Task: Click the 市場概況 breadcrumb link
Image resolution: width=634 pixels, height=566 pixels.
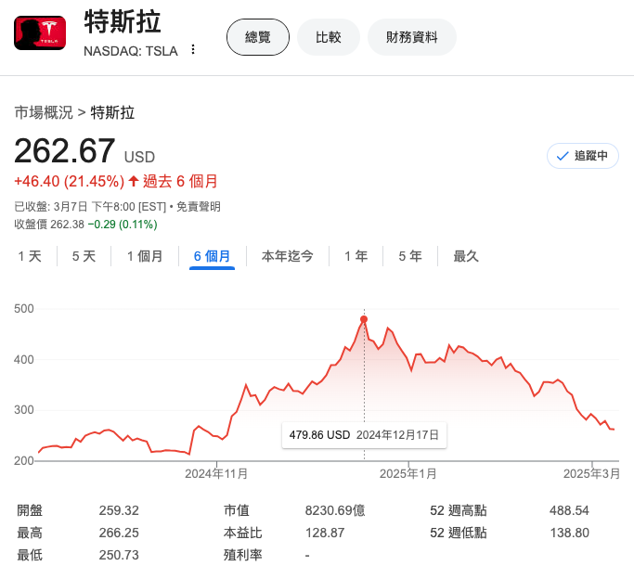Action: (x=44, y=112)
